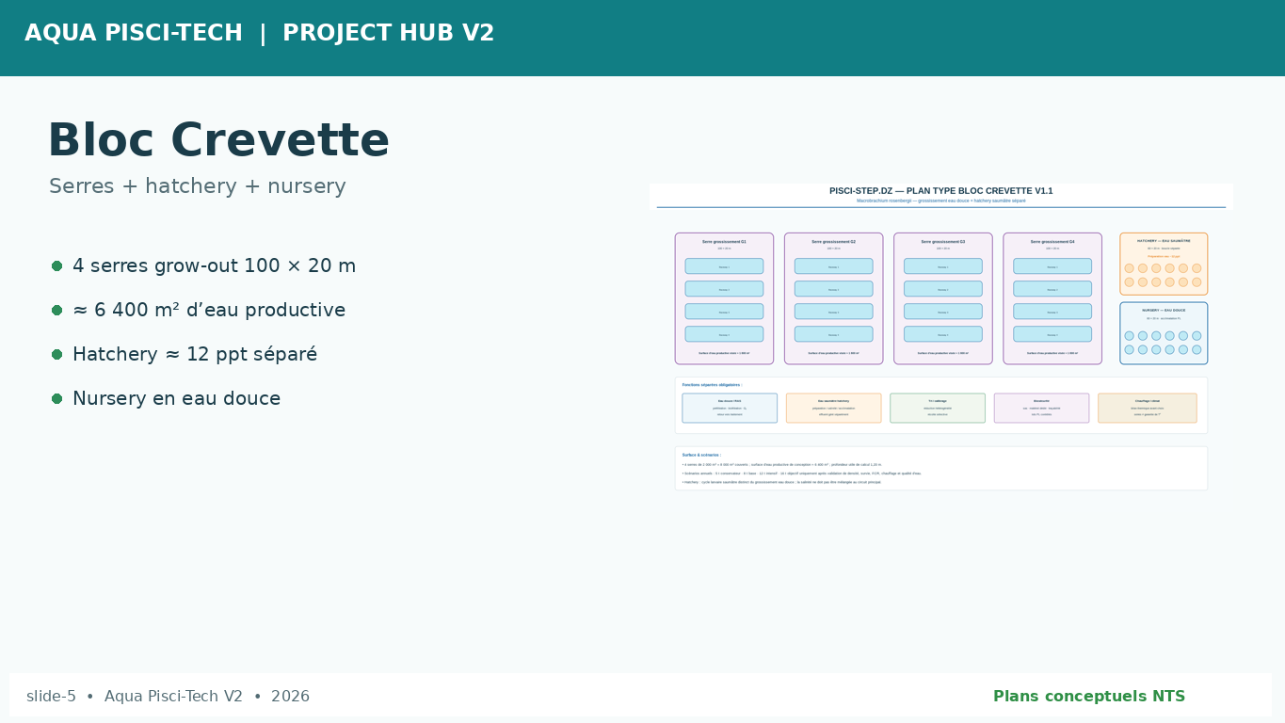Click footer text slide-5 • Aqua Pisci-Tech V2 • 2026
Screen dimensions: 1285x723
point(168,697)
